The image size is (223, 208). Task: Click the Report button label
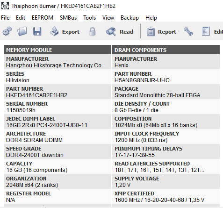click(x=167, y=32)
